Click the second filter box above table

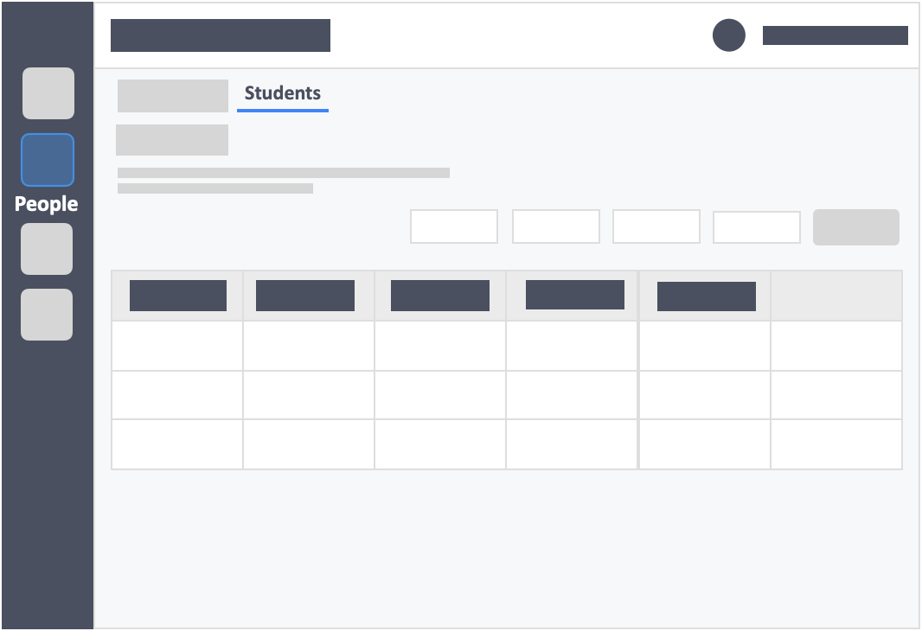(556, 226)
